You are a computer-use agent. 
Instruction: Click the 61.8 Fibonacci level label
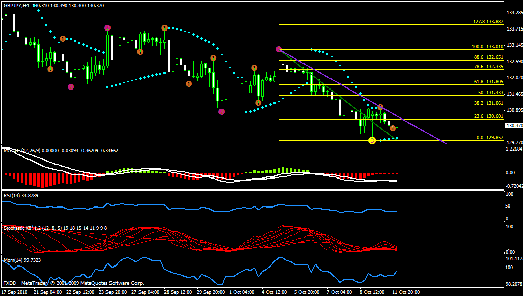coord(488,82)
